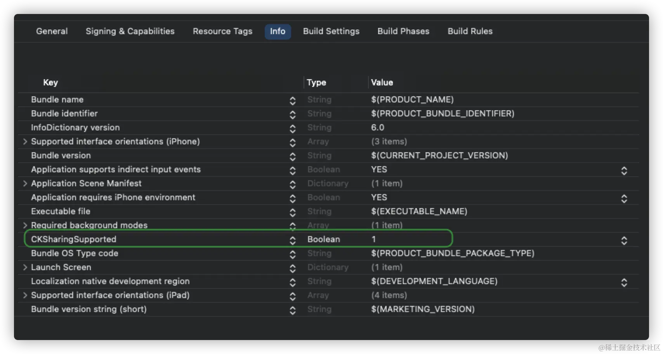Select the InfoDictionary version value 6.0
663x354 pixels.
[378, 128]
